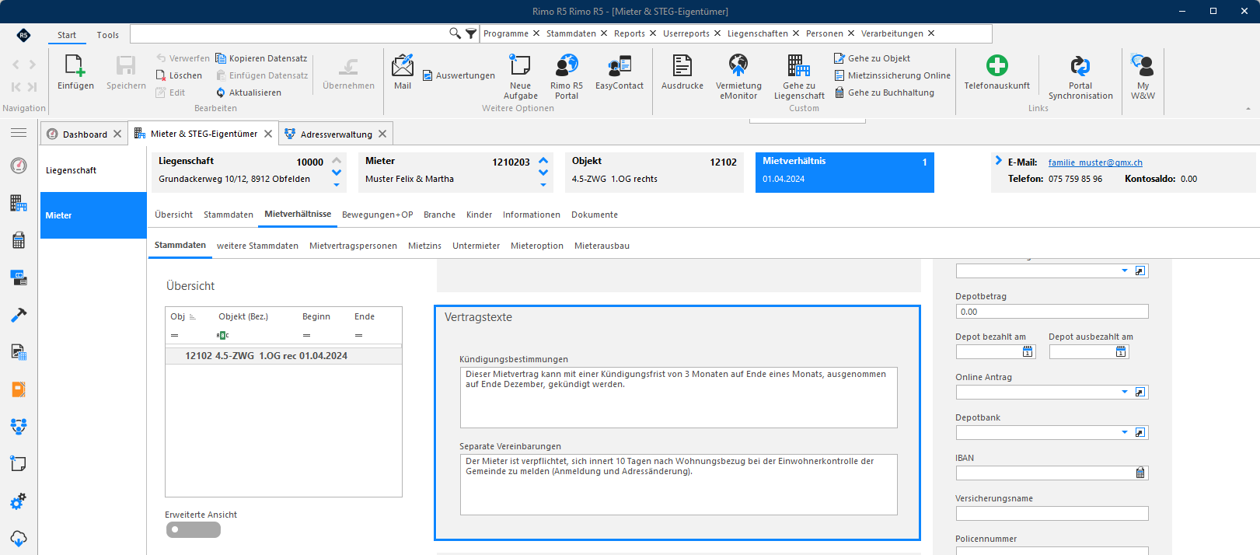The height and width of the screenshot is (555, 1260).
Task: Click the Versicherungsname field
Action: pos(1052,514)
